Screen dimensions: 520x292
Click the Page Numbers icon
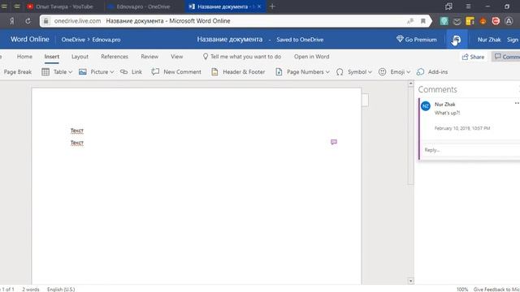coord(279,72)
